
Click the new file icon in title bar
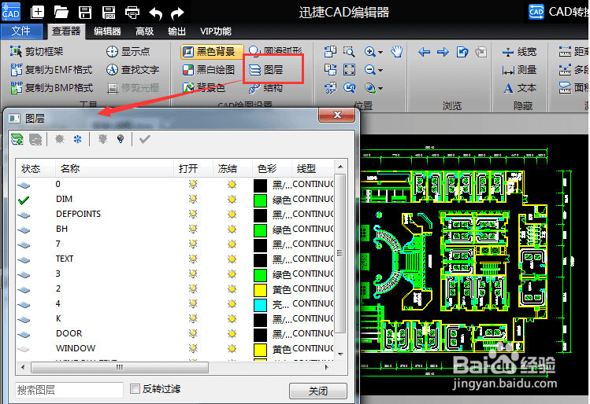click(37, 12)
